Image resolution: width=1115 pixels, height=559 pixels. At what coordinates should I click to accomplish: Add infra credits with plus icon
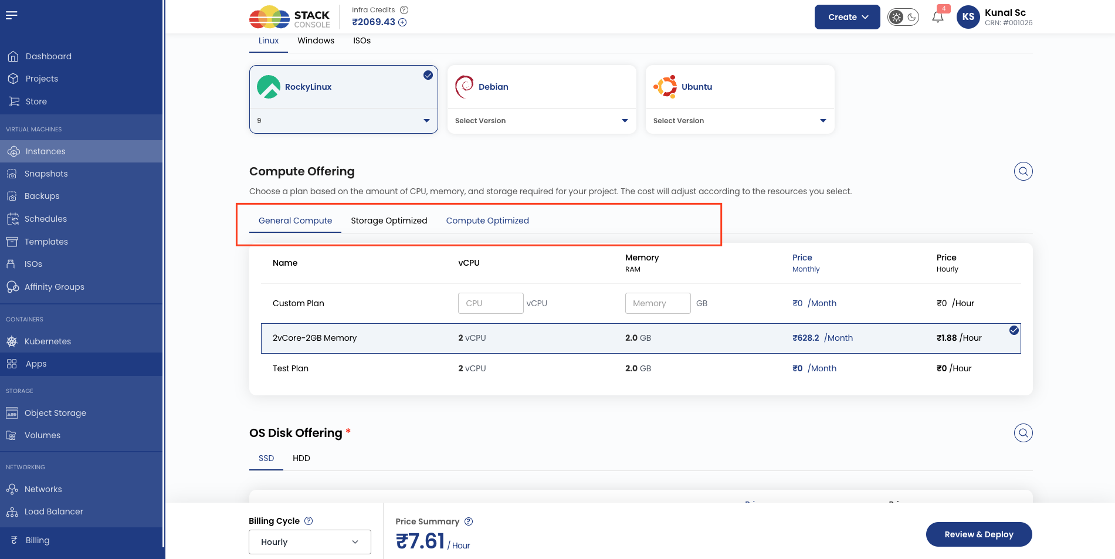402,22
